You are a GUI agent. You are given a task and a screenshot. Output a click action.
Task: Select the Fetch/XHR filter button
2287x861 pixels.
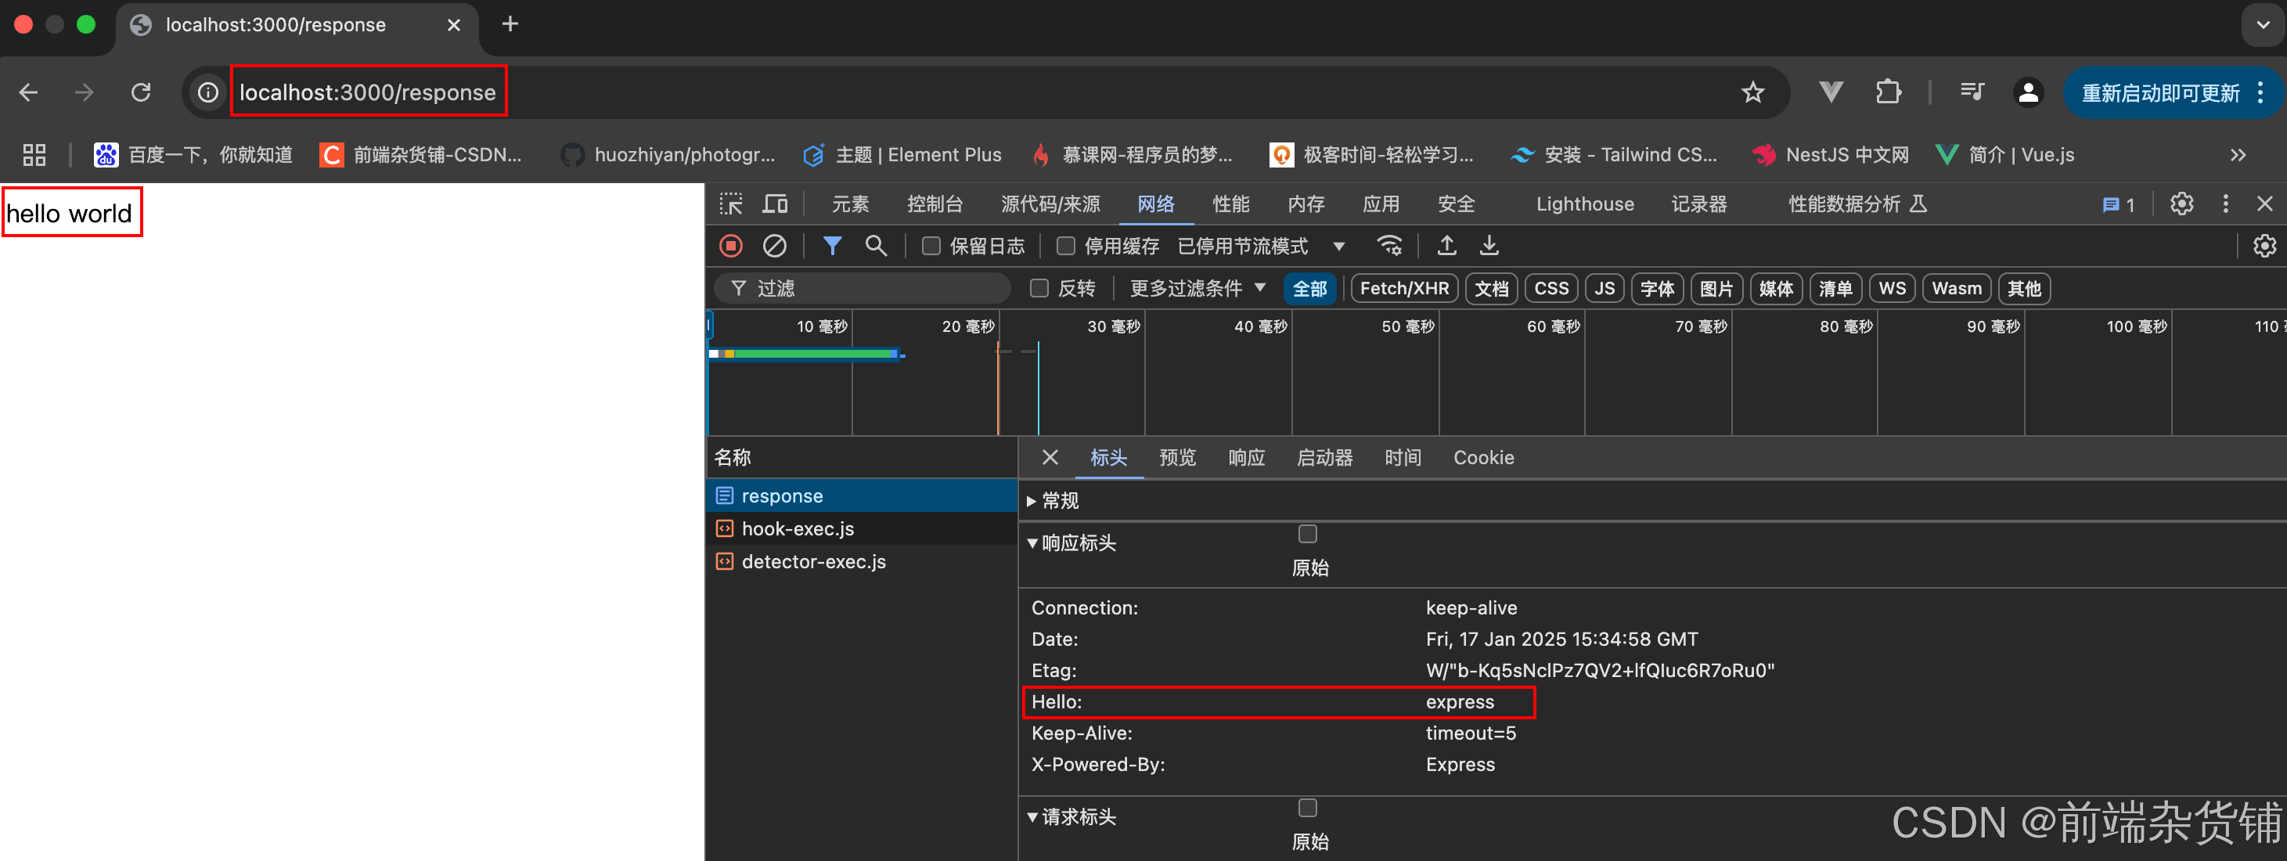click(1403, 289)
